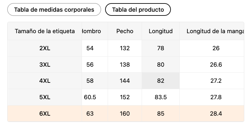
Task: Select the 5XL size row label
Action: 45,97
